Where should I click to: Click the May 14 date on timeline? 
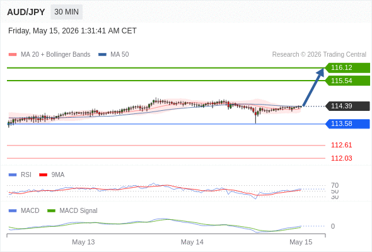tap(192, 242)
